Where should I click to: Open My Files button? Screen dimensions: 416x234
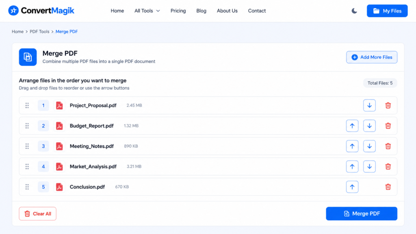pyautogui.click(x=387, y=11)
